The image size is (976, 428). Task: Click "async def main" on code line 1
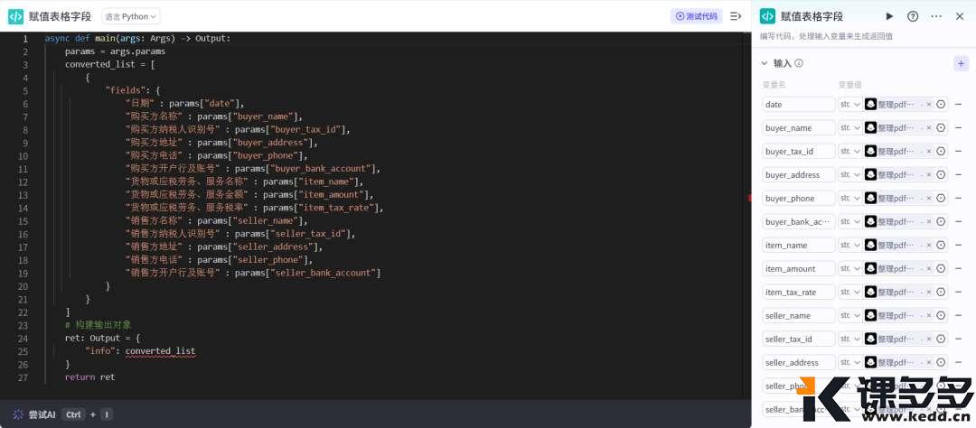click(x=79, y=39)
